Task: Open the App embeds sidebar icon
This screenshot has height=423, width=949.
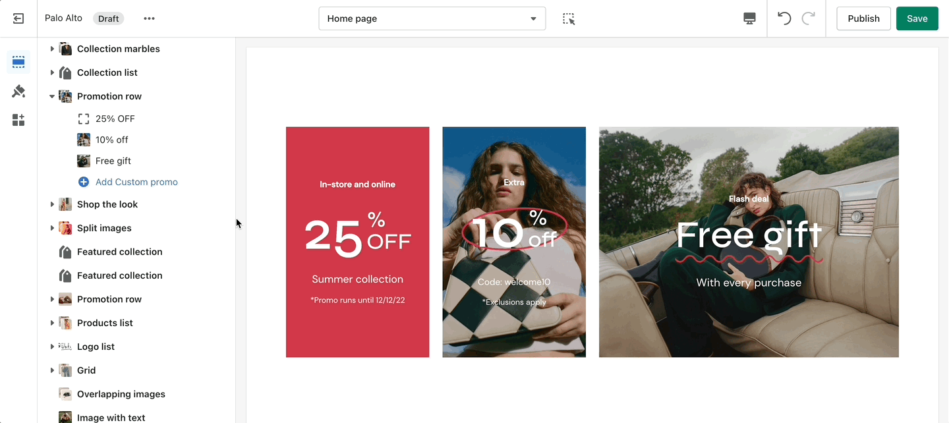Action: 18,120
